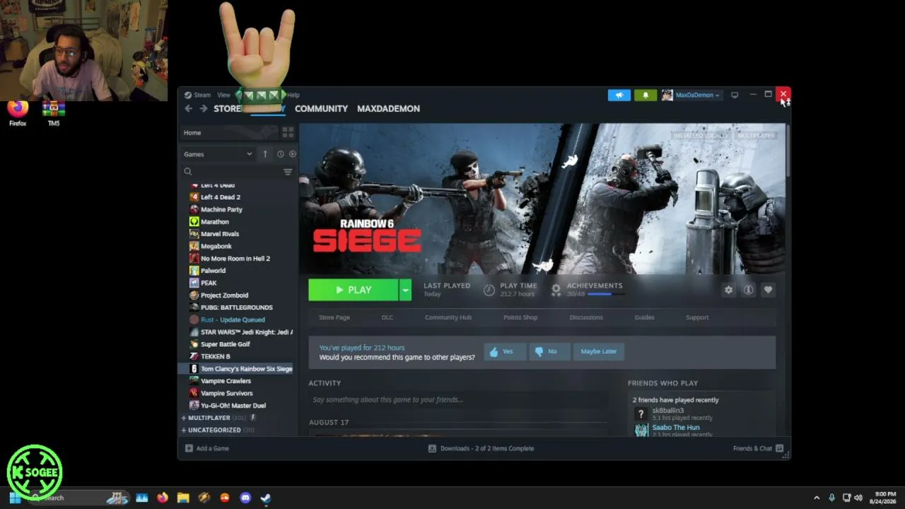Answer No to recommendation prompt
Viewport: 905px width, 509px height.
point(549,351)
